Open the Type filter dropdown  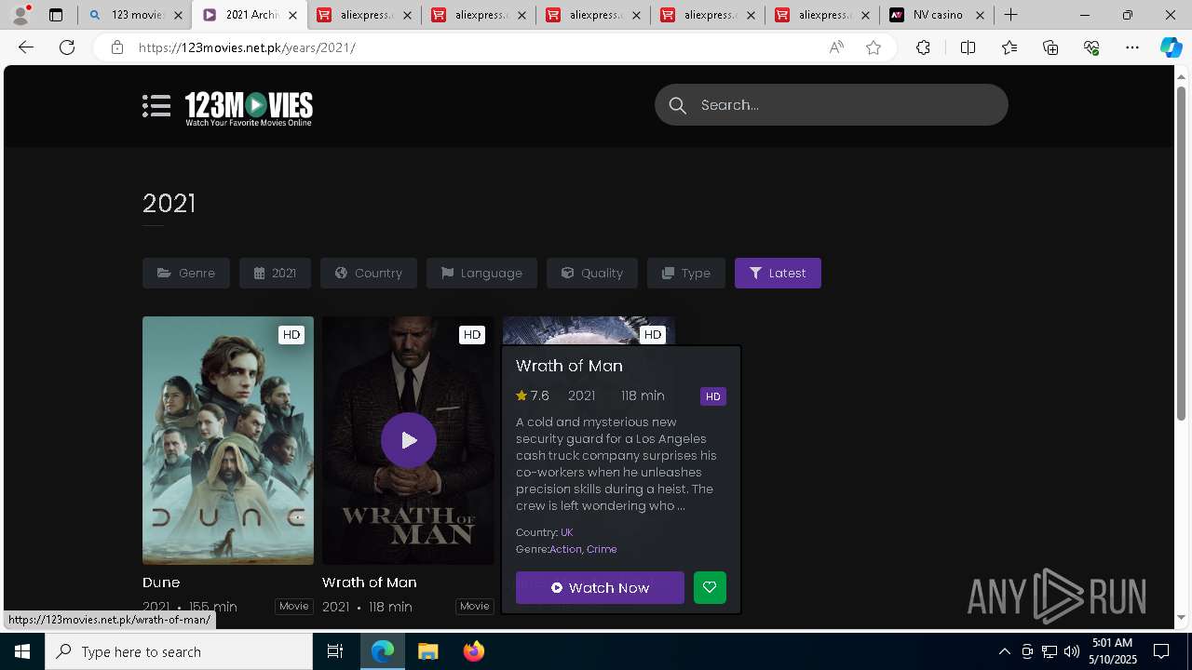[686, 273]
